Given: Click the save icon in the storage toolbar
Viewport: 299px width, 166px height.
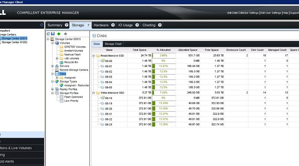Looking at the screenshot, I should 53,34.
